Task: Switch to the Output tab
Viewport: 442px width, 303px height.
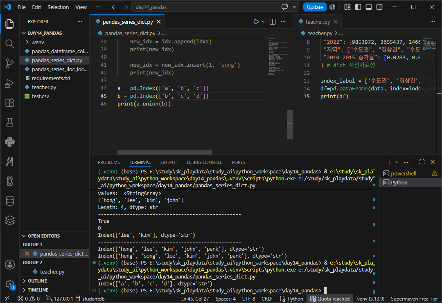Action: click(x=169, y=162)
